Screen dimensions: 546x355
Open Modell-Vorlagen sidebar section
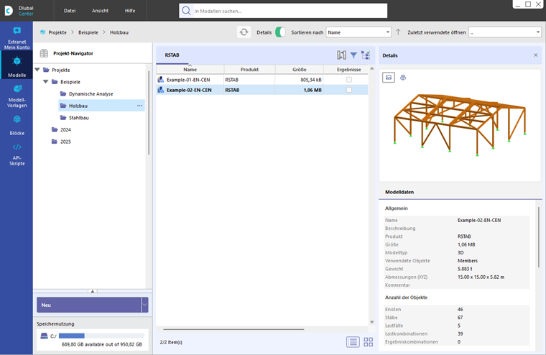[x=17, y=96]
